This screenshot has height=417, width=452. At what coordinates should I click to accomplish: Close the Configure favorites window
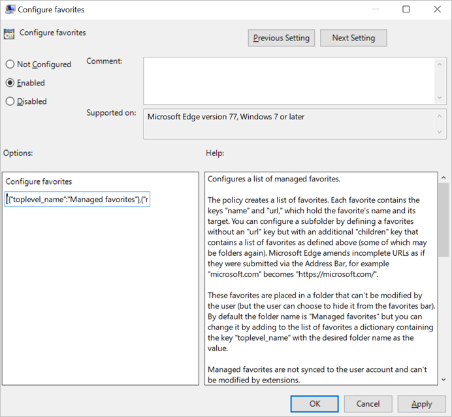tap(437, 9)
